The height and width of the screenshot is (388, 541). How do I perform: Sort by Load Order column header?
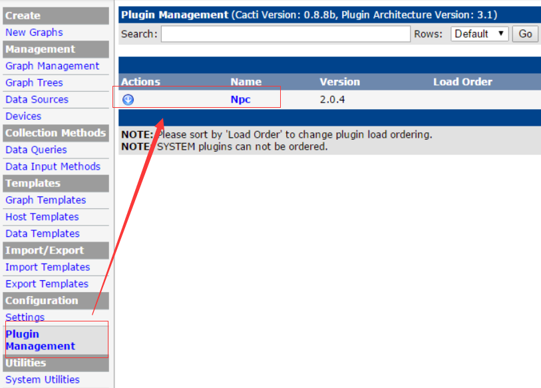click(x=462, y=82)
